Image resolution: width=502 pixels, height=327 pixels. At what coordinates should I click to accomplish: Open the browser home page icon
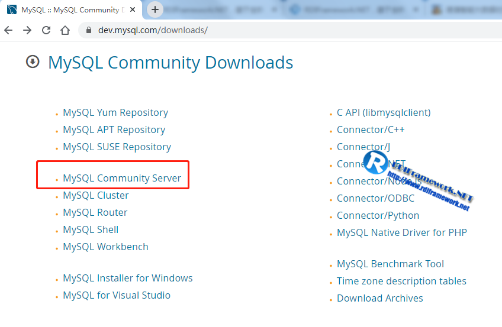tap(65, 30)
